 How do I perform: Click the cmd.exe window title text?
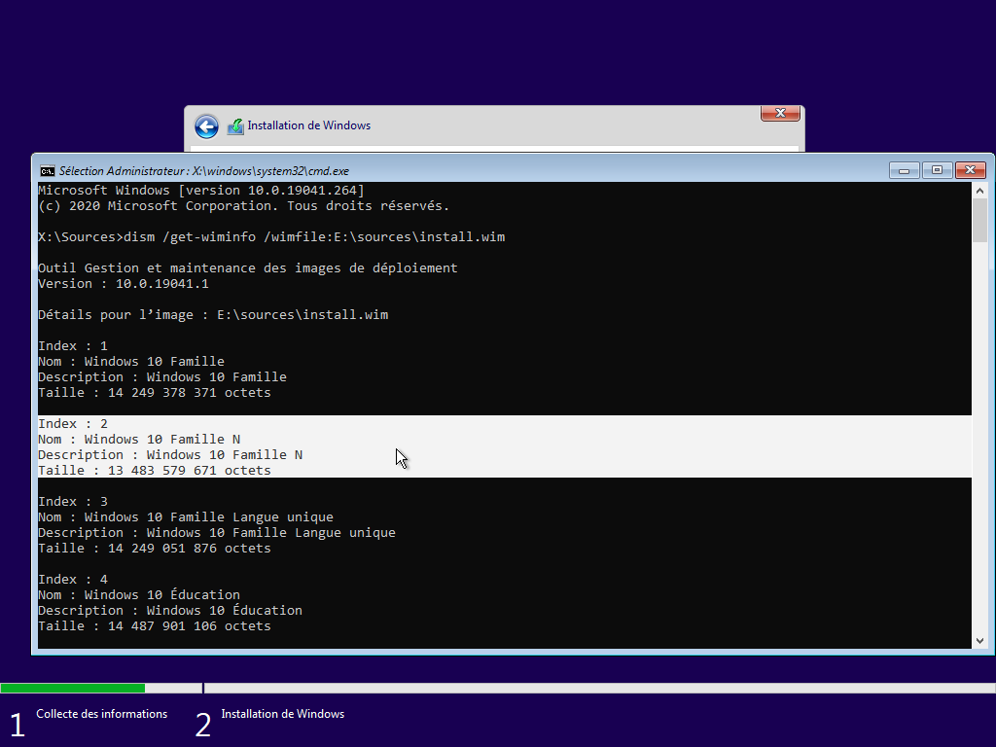pos(204,171)
